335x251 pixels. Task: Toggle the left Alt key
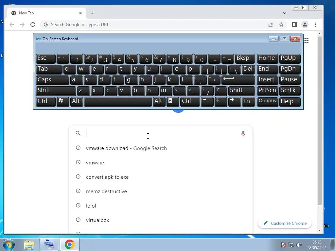(77, 102)
